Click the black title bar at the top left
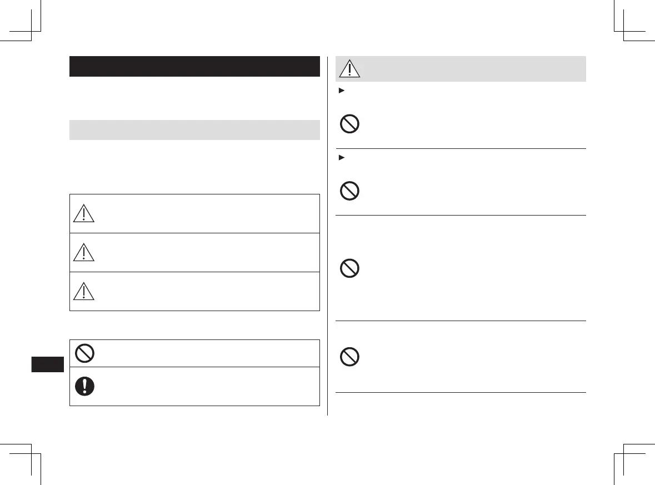The height and width of the screenshot is (485, 655). tap(194, 66)
